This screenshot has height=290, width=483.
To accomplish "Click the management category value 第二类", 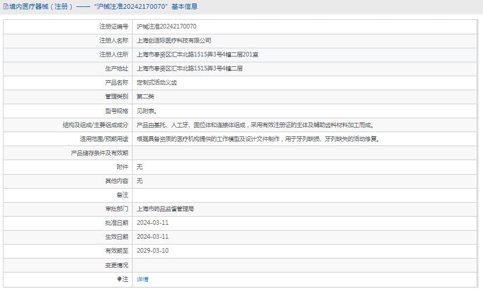I will pos(145,97).
